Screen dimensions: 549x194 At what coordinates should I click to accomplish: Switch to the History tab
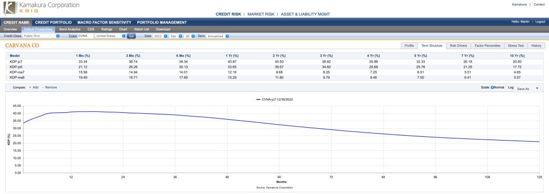[x=536, y=46]
